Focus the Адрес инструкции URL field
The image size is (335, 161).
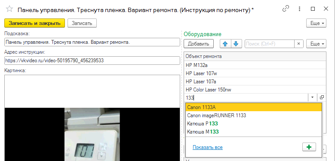92,61
